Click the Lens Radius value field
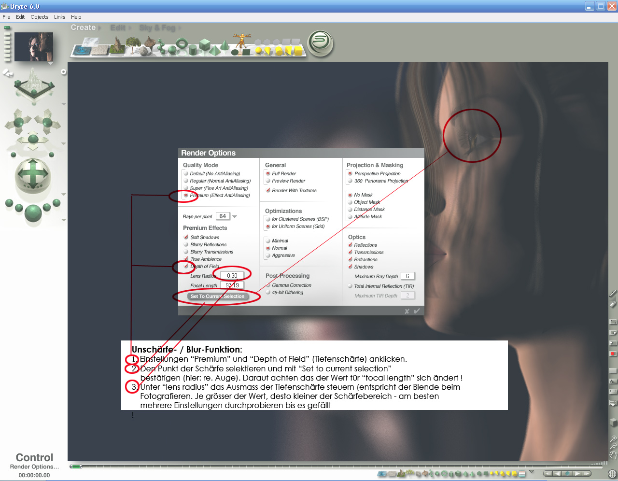The image size is (618, 481). (x=232, y=276)
